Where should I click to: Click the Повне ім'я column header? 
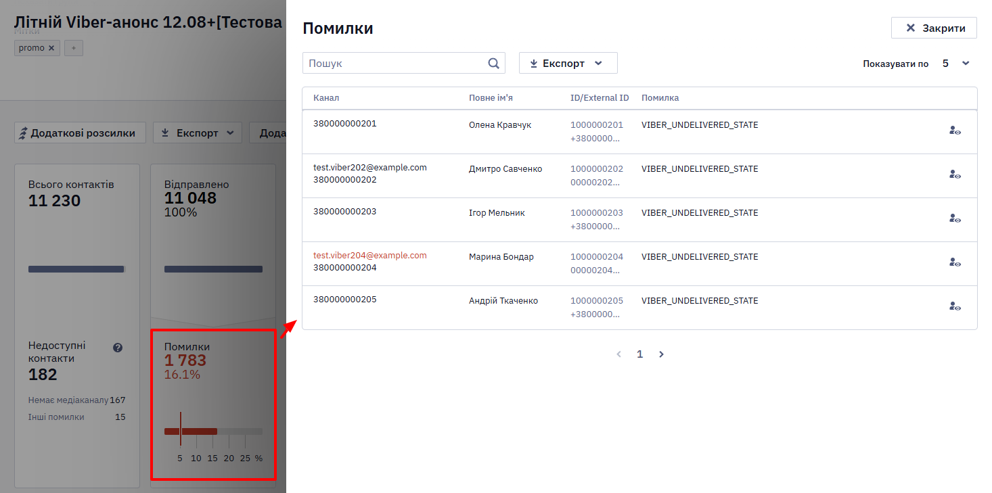click(x=491, y=98)
